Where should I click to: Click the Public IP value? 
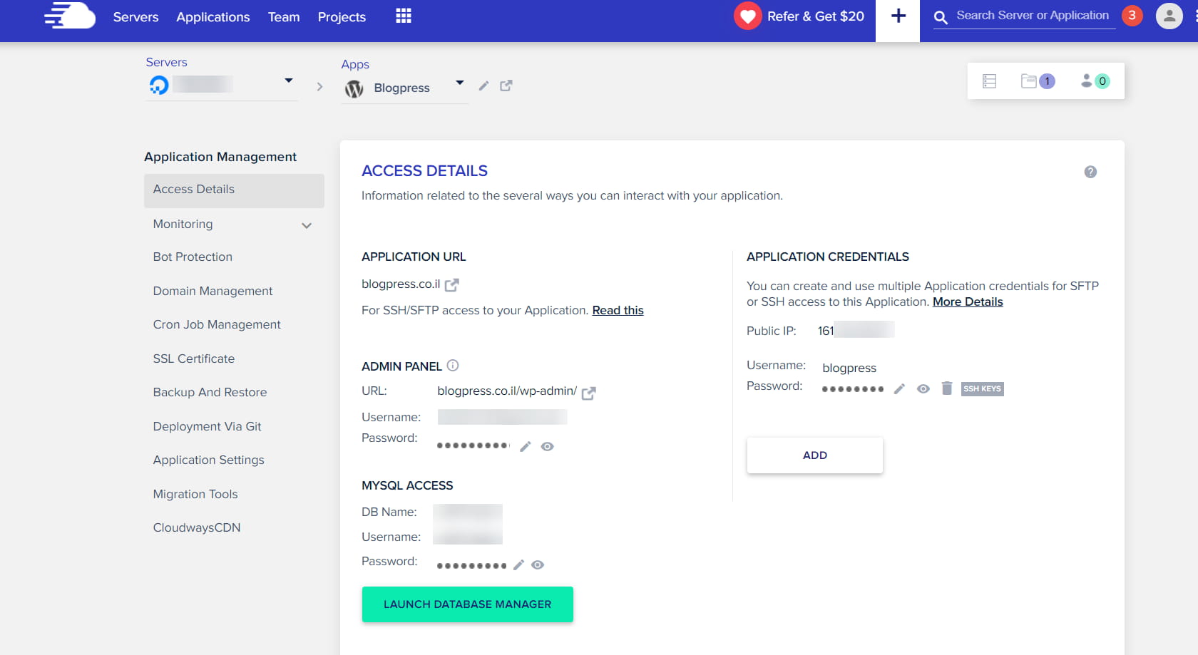(856, 330)
